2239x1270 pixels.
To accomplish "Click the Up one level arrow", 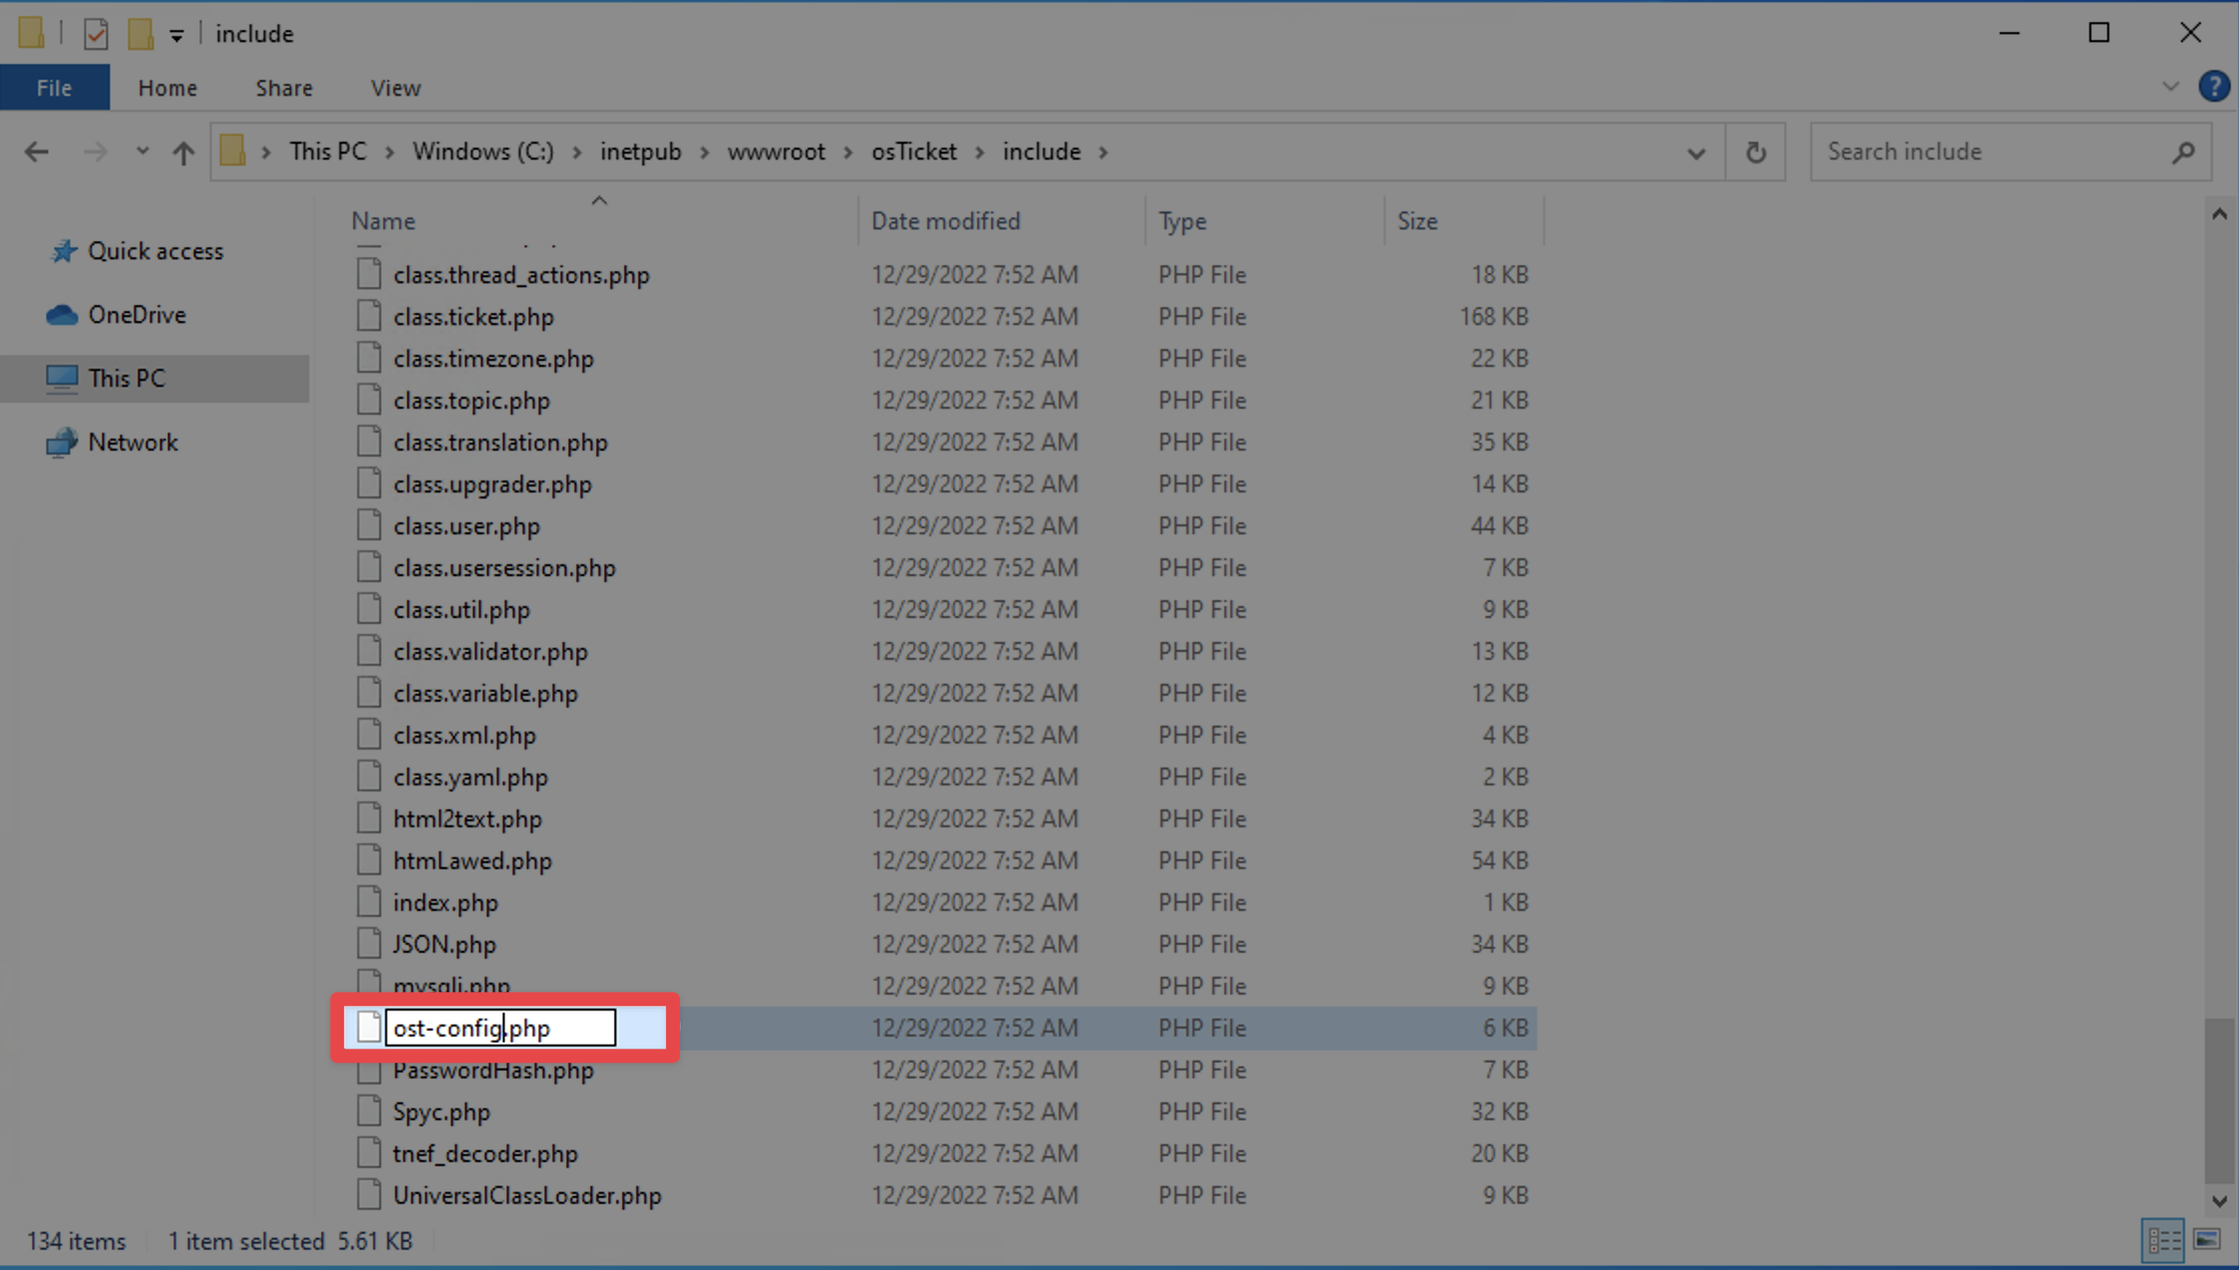I will pos(182,152).
